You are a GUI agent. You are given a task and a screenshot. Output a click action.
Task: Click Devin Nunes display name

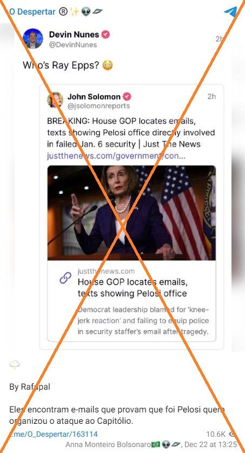click(74, 35)
